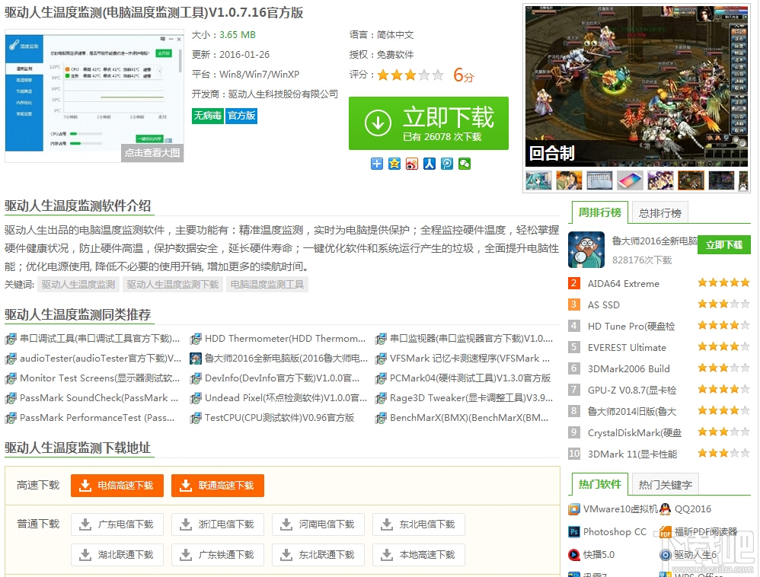Screen dimensions: 760x577
Task: Open HD Tune Pro ranking entry
Action: pos(631,327)
